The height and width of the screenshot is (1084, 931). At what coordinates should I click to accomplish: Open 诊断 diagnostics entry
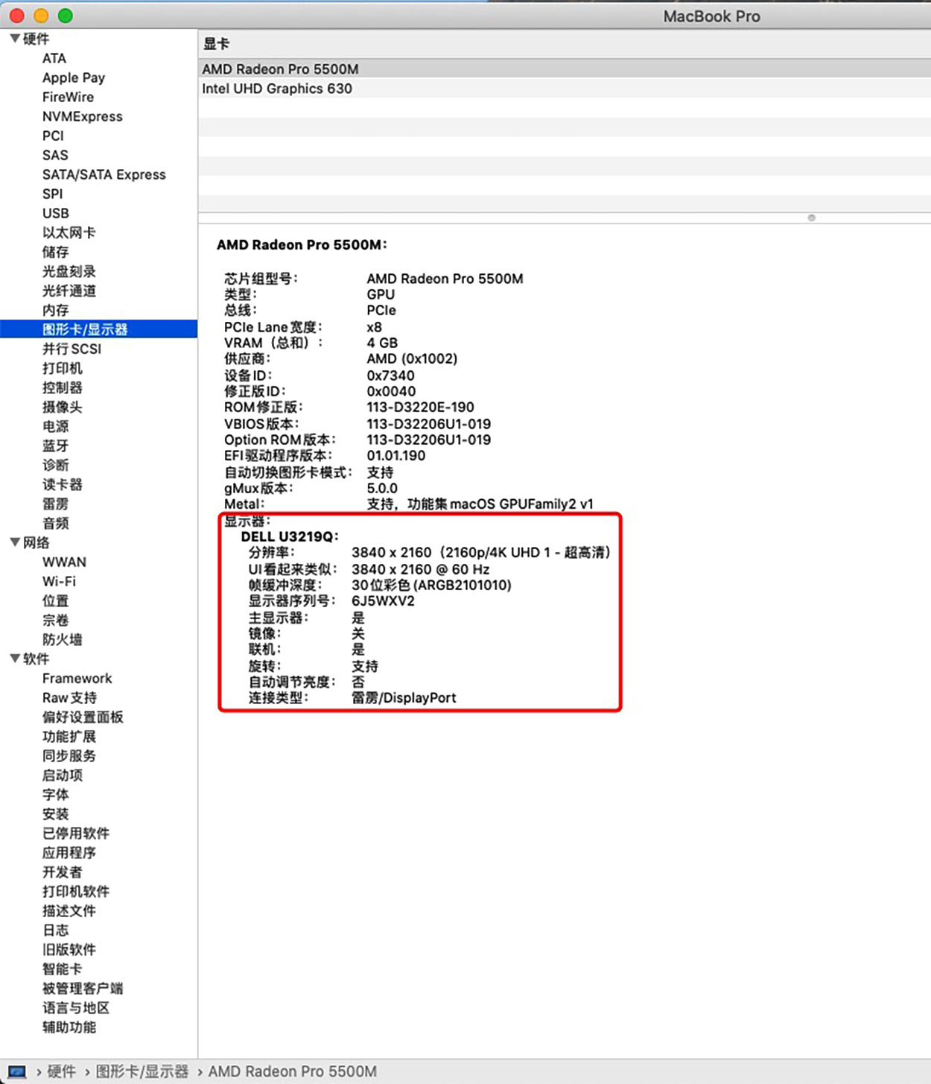(x=56, y=465)
